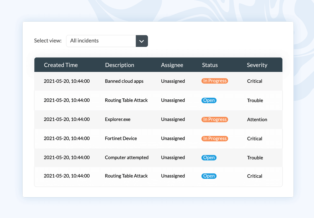The height and width of the screenshot is (218, 314).
Task: Sort by Status column header
Action: point(210,65)
